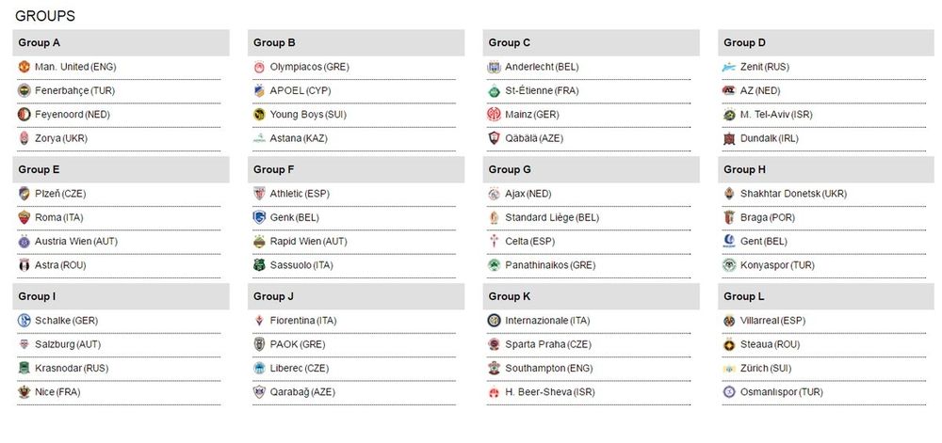Screen dimensions: 942x443
Task: Click the Ajax club crest icon
Action: click(494, 194)
